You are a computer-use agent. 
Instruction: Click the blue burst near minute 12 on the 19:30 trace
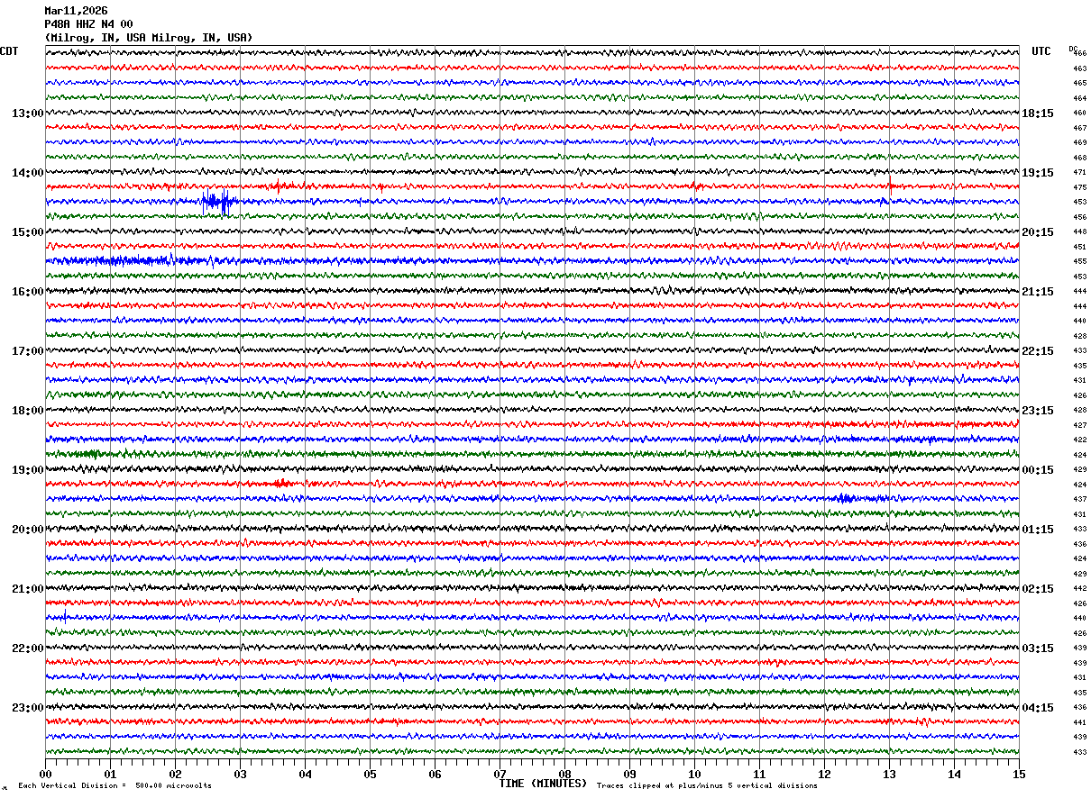point(848,498)
